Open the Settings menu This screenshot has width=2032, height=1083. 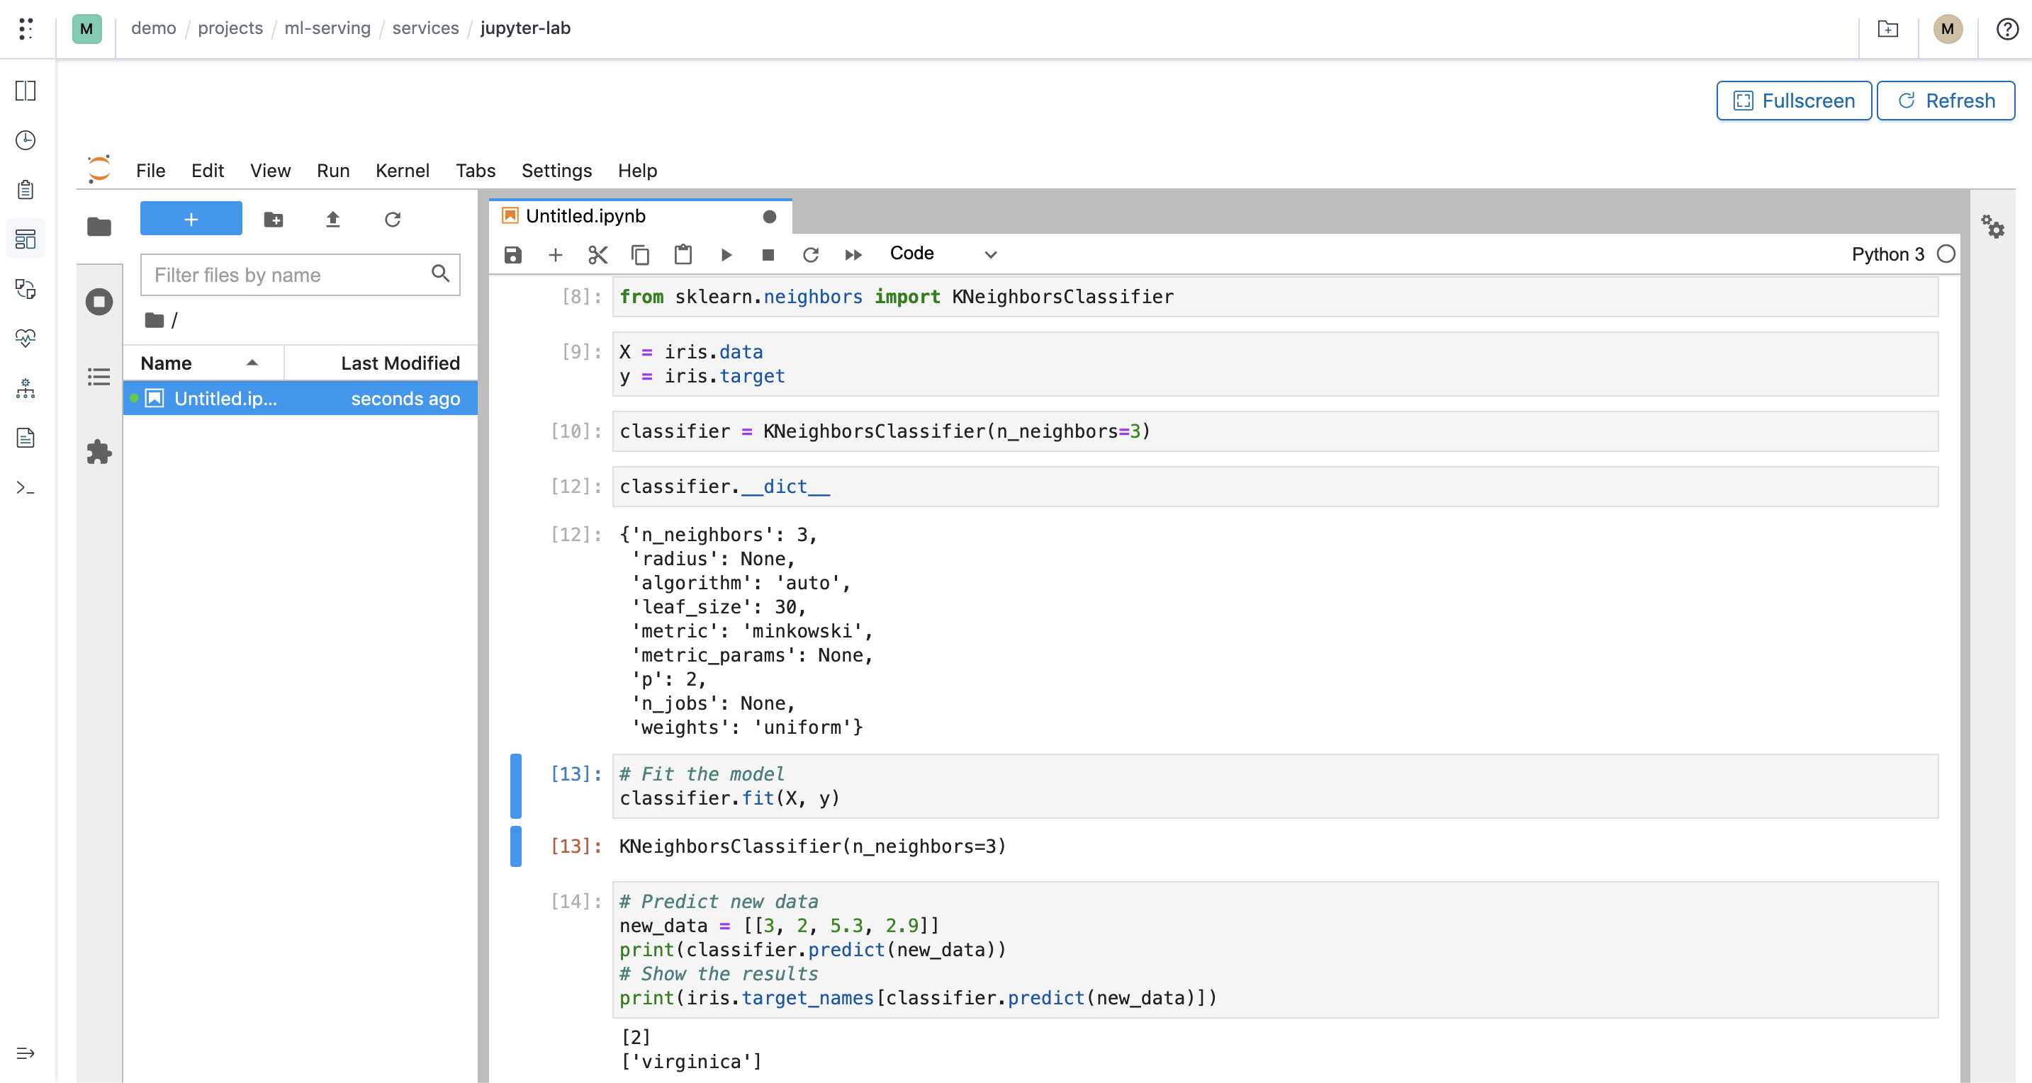click(557, 170)
